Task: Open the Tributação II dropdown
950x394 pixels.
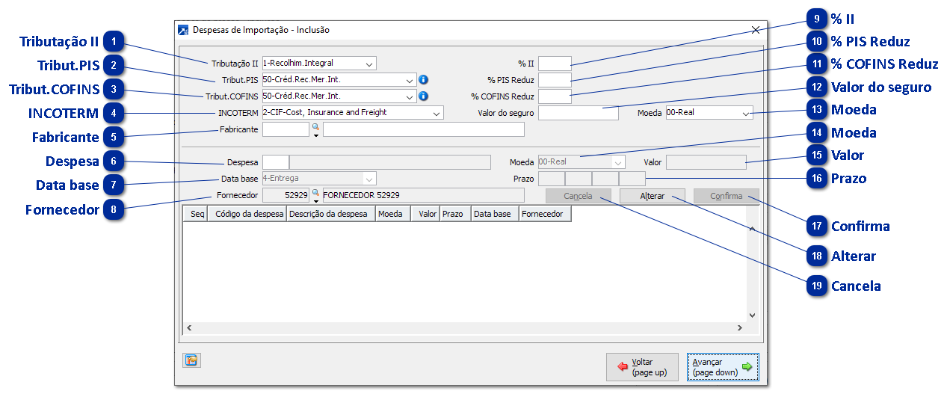Action: (369, 64)
